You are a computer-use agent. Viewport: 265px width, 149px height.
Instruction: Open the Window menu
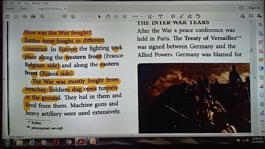[36, 3]
